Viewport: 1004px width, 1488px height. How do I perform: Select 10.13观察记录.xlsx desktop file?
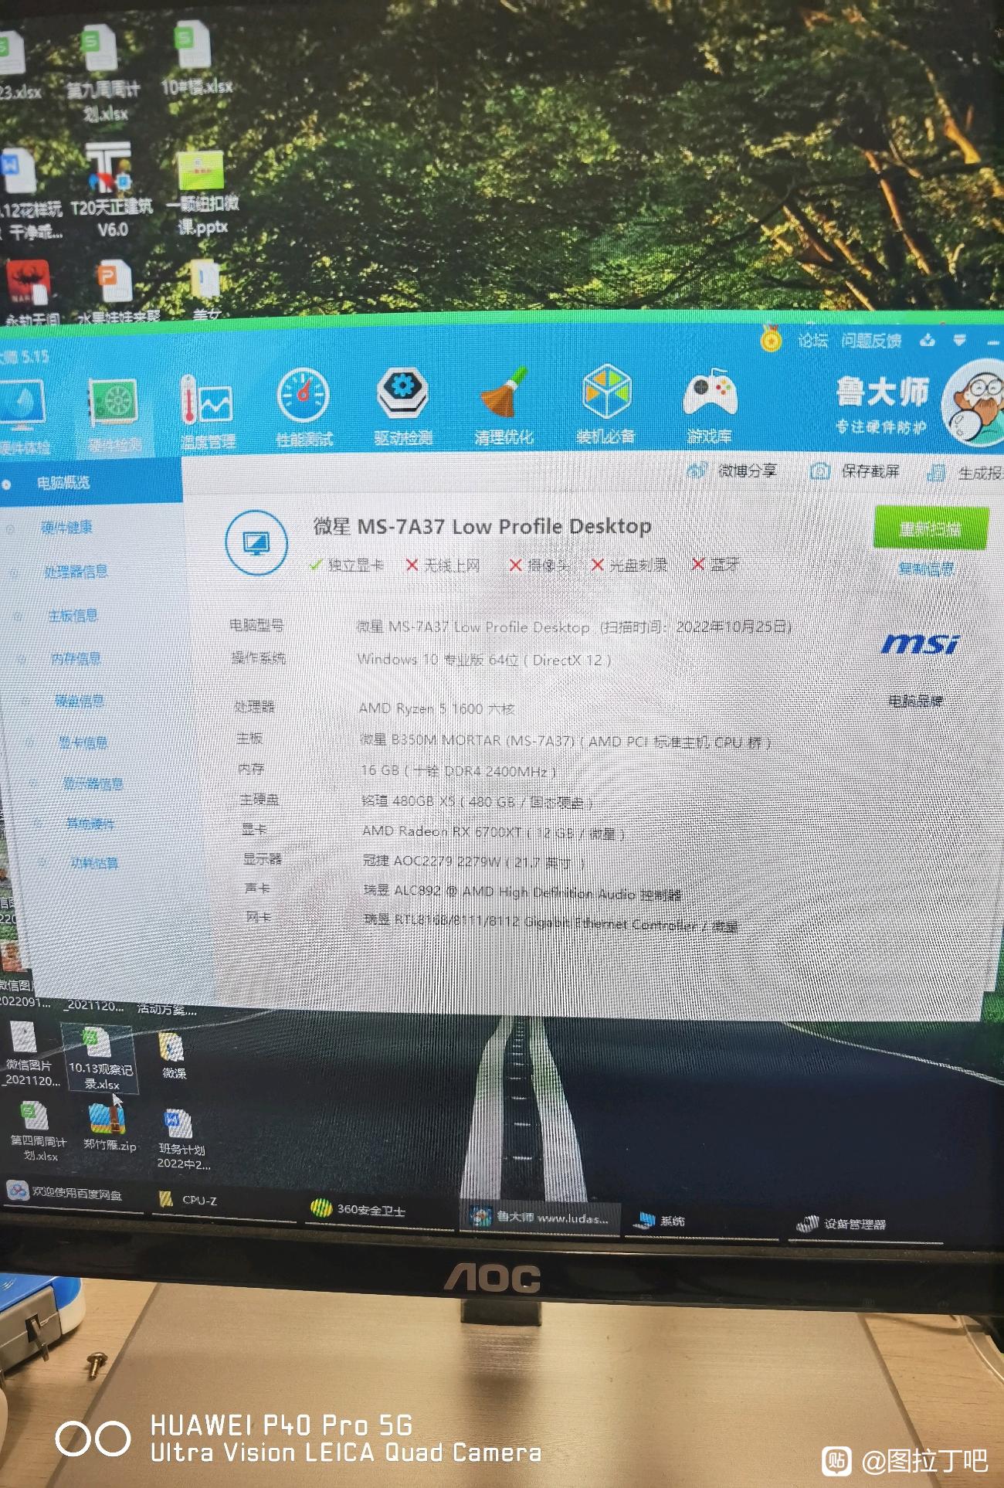pos(100,1058)
